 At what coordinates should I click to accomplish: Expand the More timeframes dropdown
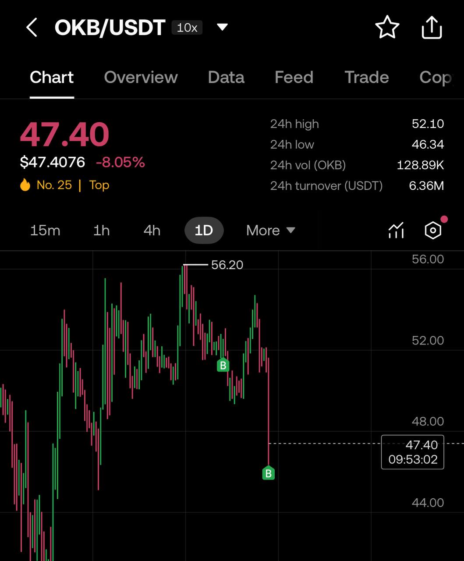tap(270, 230)
